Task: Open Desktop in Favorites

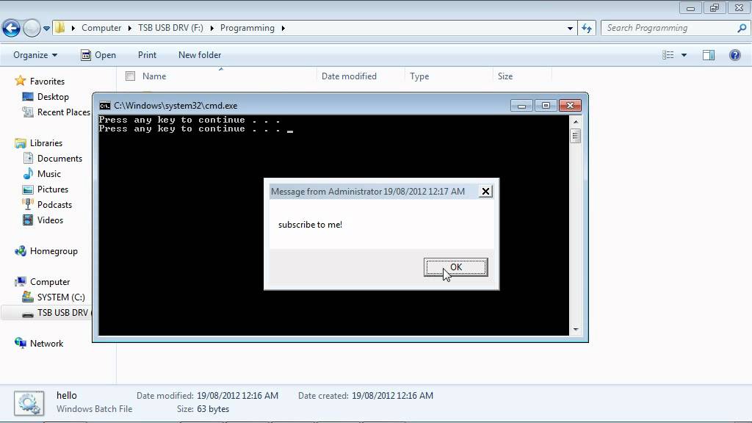Action: coord(53,96)
